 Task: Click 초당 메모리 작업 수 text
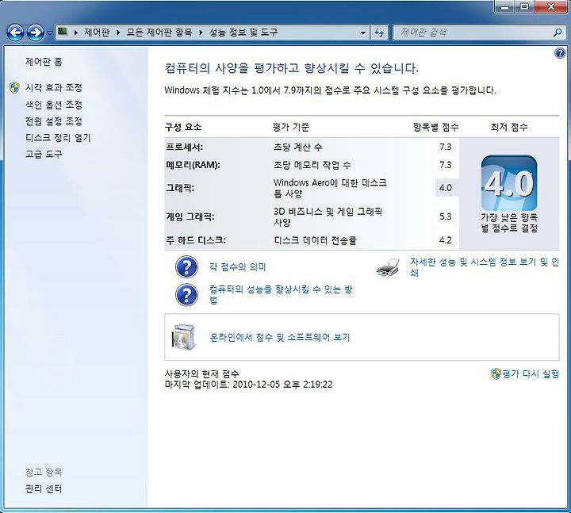click(x=312, y=165)
